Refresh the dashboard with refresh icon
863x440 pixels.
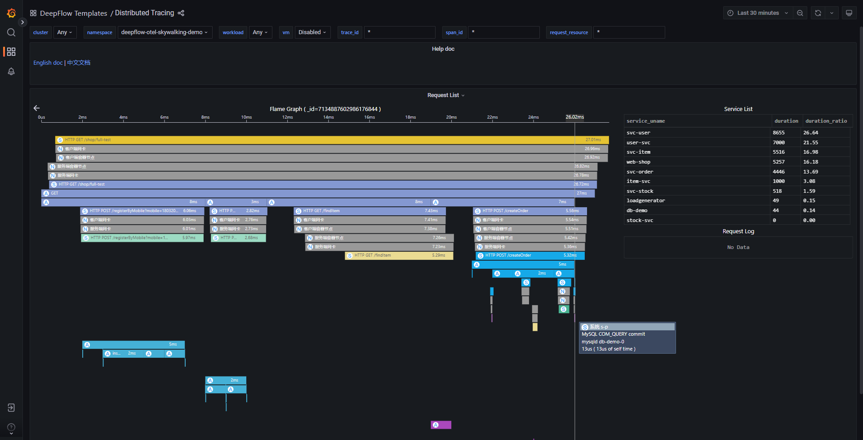pos(818,13)
